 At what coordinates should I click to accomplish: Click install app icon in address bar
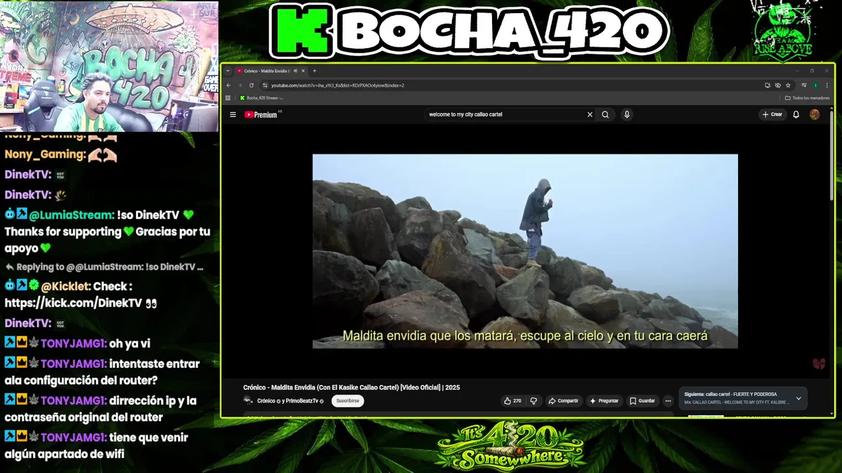click(x=767, y=85)
